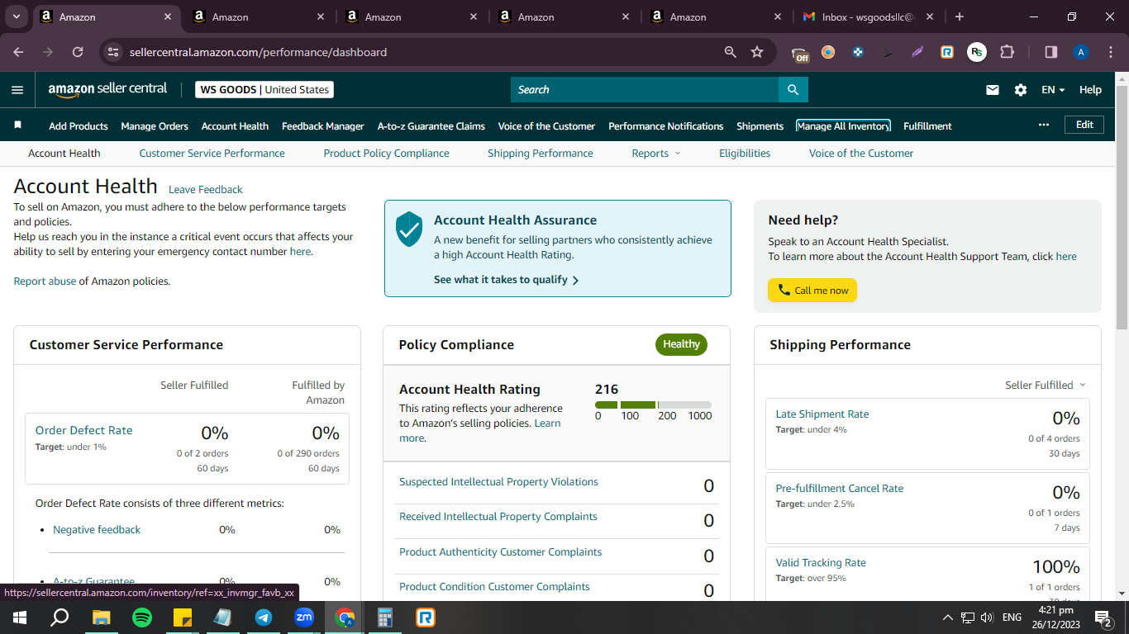This screenshot has height=634, width=1129.
Task: Reload the Seller Central page
Action: (x=78, y=52)
